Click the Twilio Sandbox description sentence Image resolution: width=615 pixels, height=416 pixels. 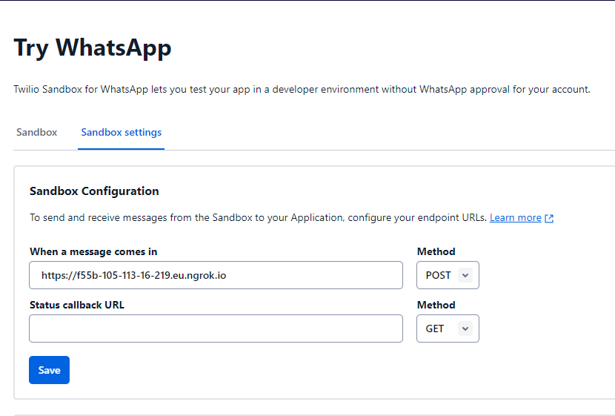click(x=302, y=90)
